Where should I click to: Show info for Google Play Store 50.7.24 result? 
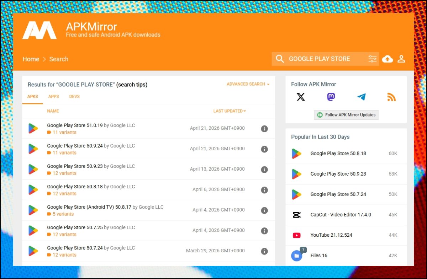[x=264, y=251]
